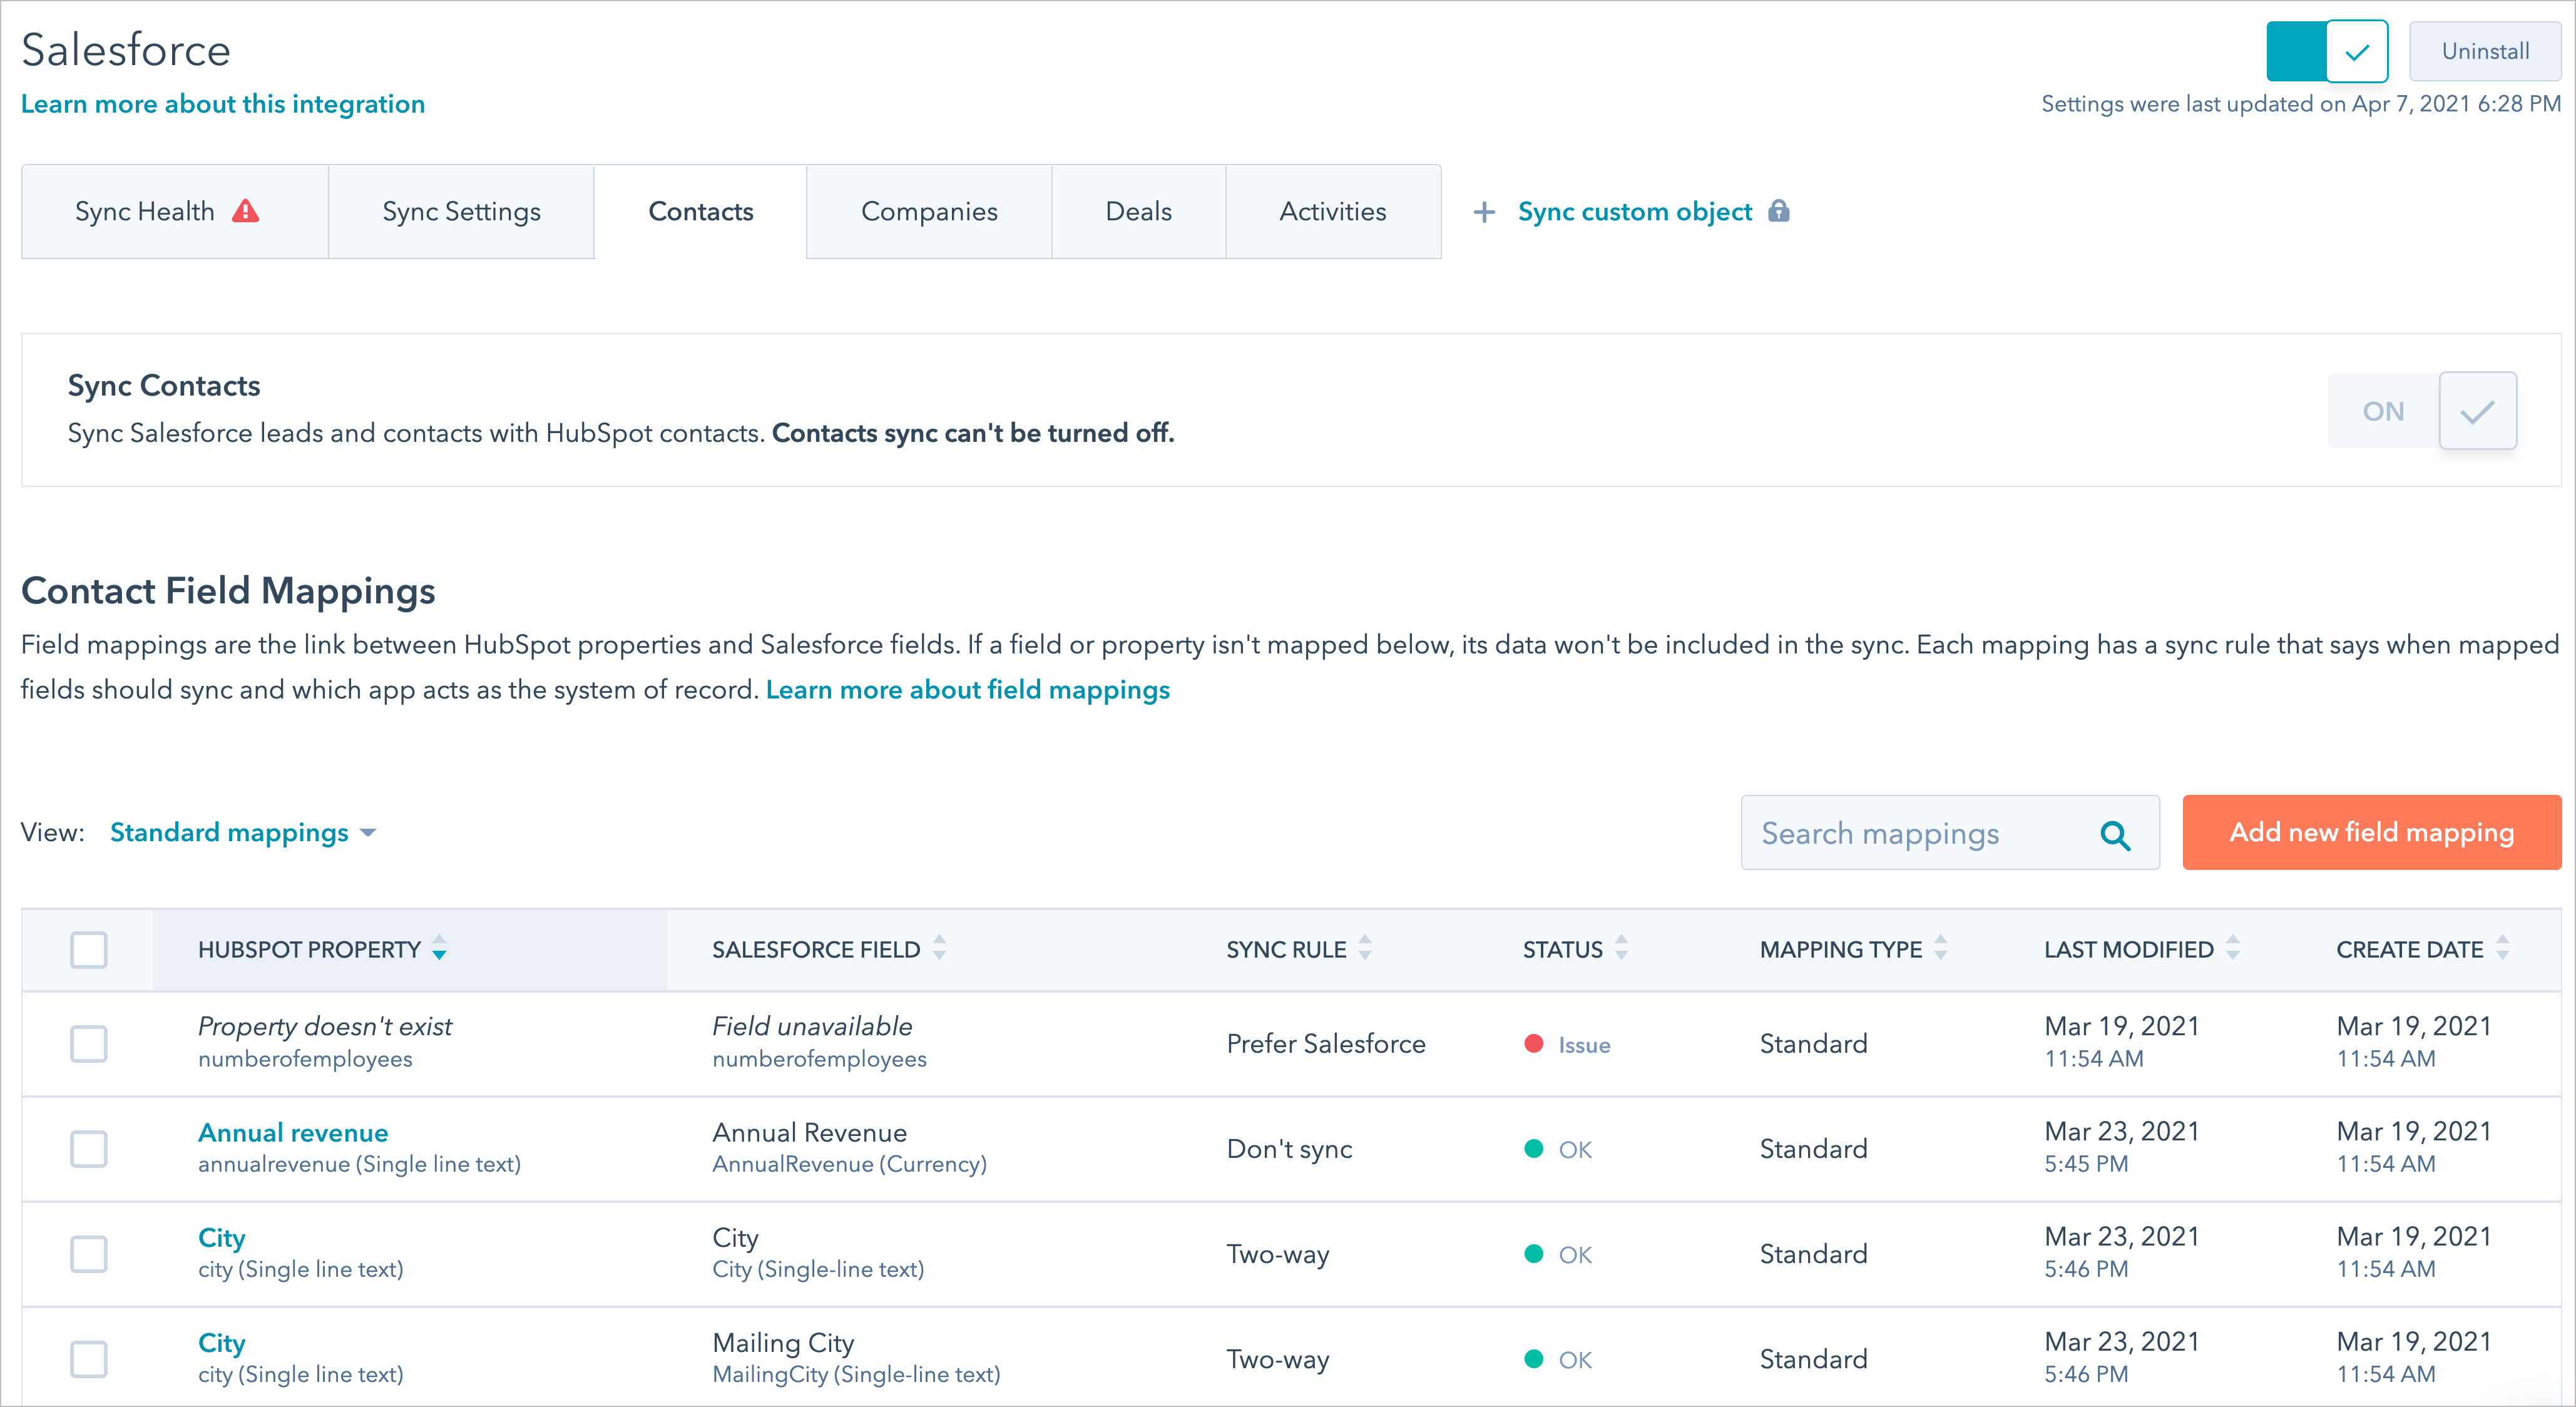The image size is (2576, 1407).
Task: Open the Sync Settings tab
Action: 461,212
